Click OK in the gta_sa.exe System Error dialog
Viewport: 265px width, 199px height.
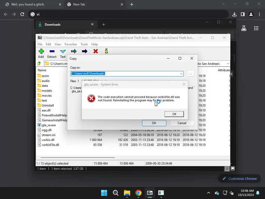(x=174, y=114)
